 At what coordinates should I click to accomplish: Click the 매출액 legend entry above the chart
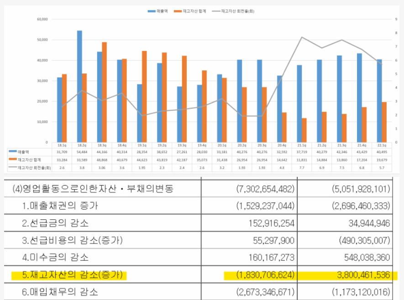tap(157, 11)
